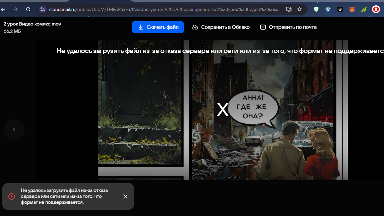The height and width of the screenshot is (216, 384).
Task: Reload the page with refresh icon
Action: (x=28, y=9)
